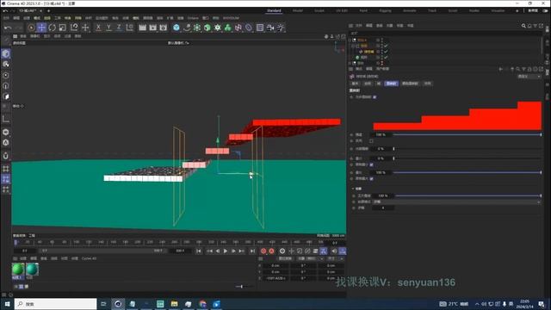This screenshot has height=310, width=551.
Task: Collapse the Contour section disclosure triangle
Action: (353, 189)
